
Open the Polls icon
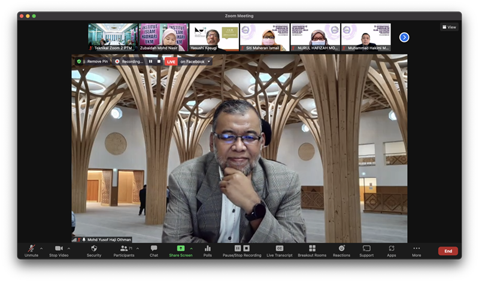click(x=208, y=249)
